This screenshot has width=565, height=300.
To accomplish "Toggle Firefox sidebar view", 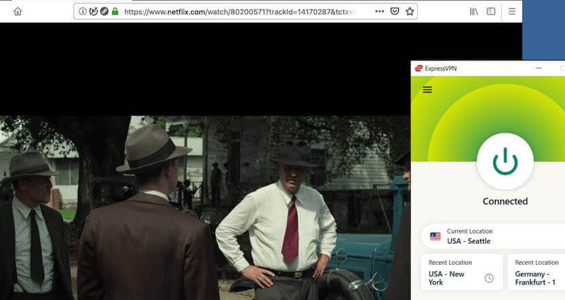I will [x=491, y=12].
